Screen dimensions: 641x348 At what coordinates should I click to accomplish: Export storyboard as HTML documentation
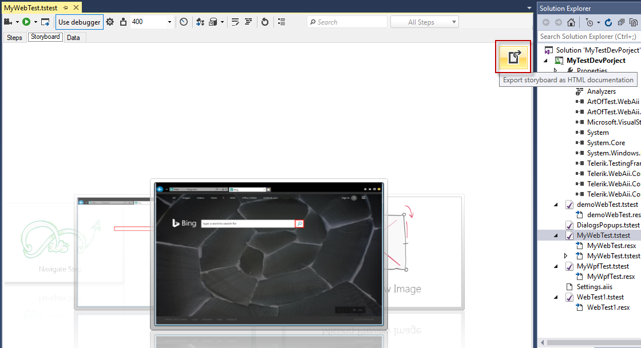click(x=513, y=57)
